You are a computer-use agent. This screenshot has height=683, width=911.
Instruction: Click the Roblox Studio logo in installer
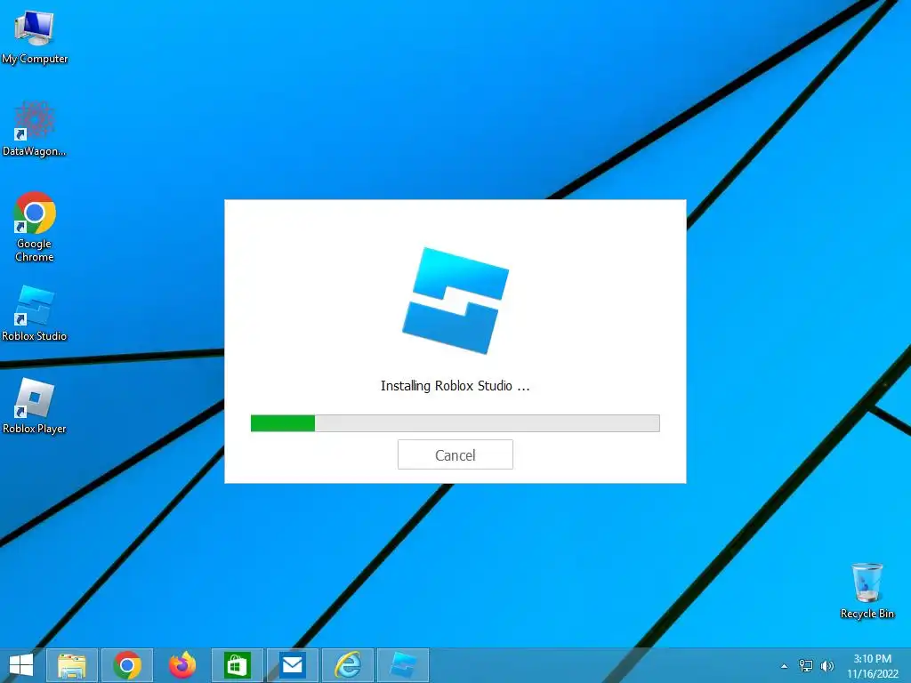pos(455,301)
